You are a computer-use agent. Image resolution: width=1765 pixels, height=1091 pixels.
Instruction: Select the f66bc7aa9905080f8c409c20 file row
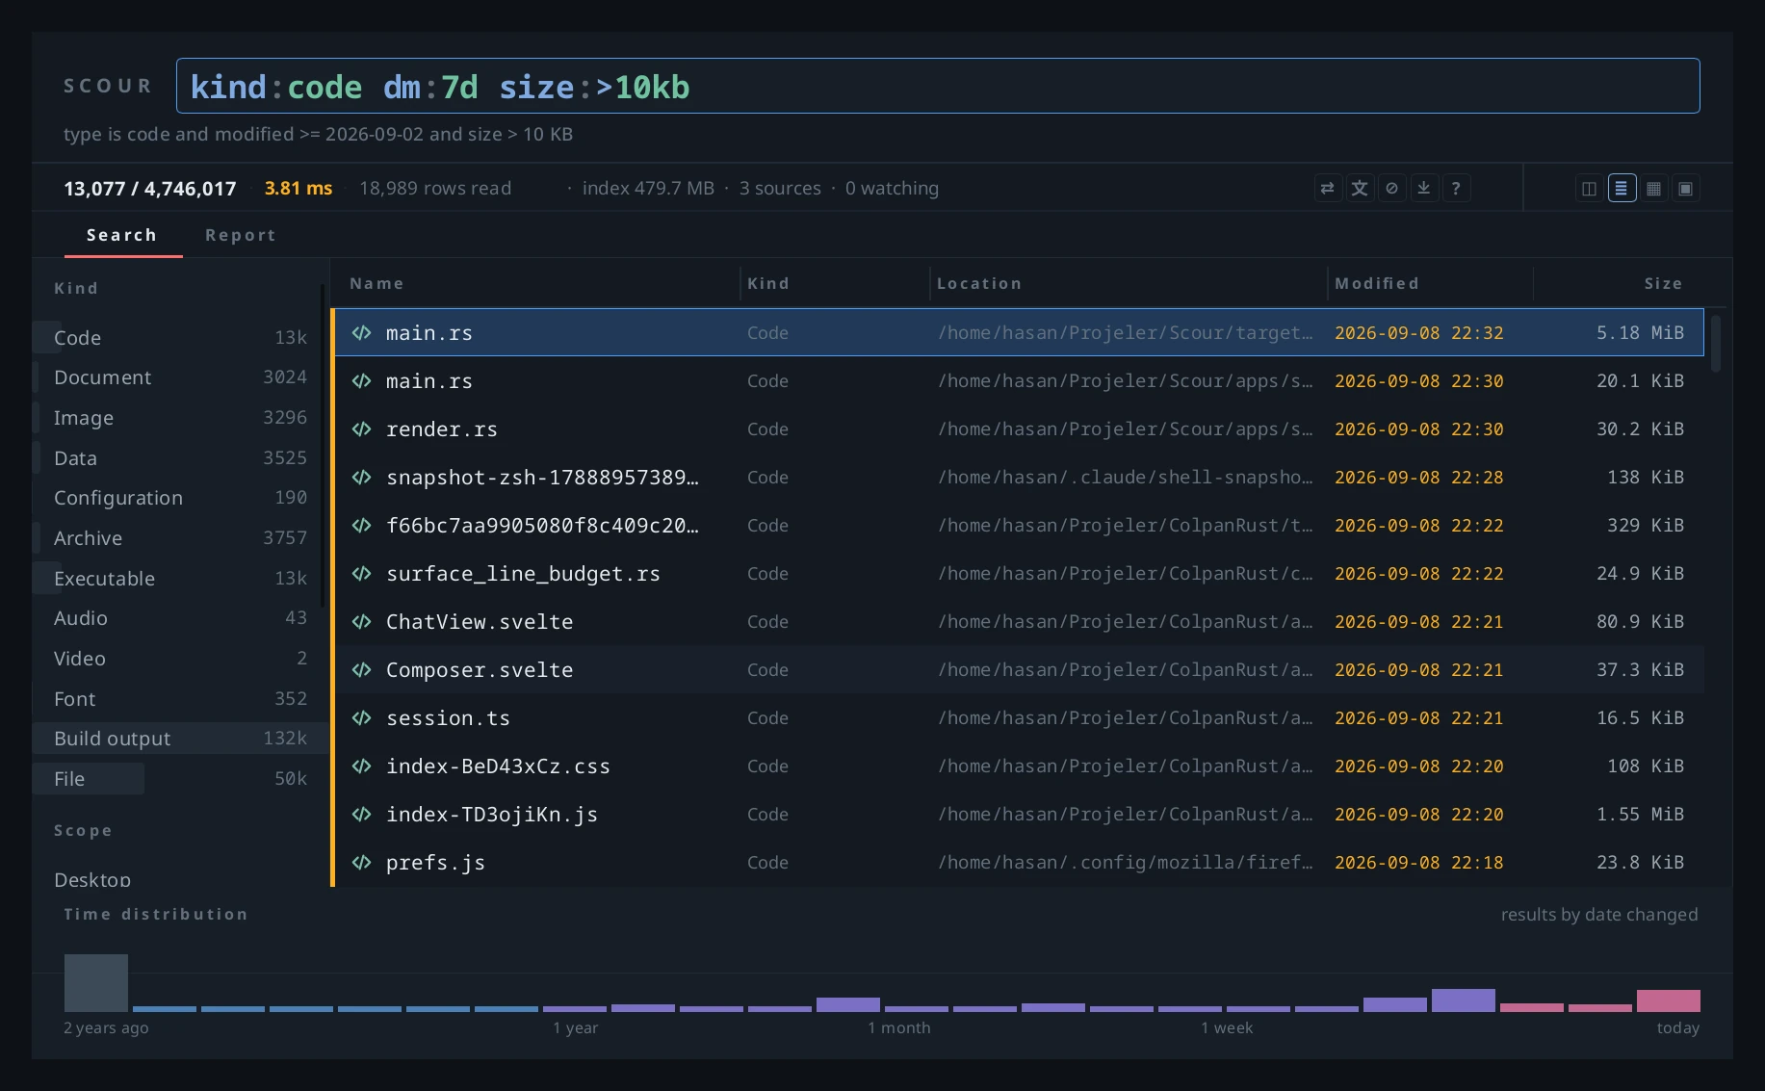[x=1020, y=526]
